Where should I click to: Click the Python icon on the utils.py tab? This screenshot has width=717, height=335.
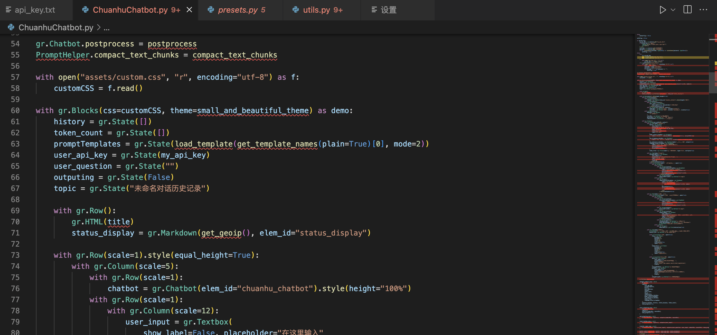click(x=296, y=10)
